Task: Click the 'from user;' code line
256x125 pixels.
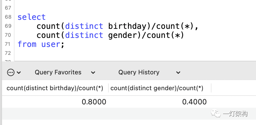Action: (x=41, y=44)
